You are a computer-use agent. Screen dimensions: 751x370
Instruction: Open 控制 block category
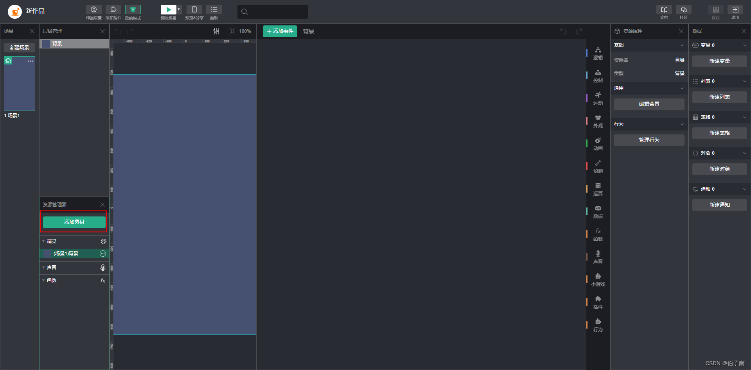[598, 76]
